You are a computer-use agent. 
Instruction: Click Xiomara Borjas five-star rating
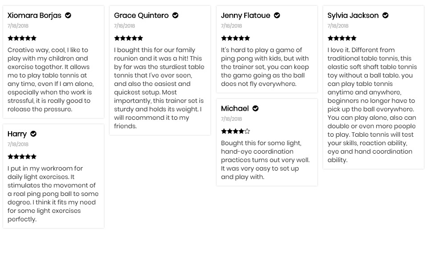22,38
